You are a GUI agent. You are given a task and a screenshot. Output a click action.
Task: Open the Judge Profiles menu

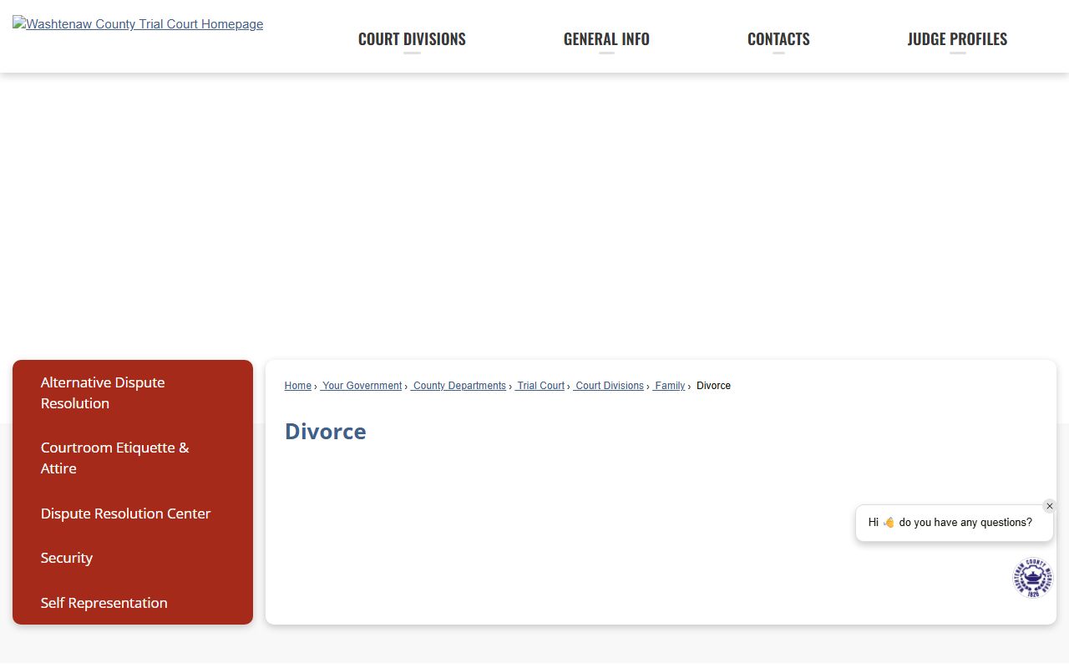pyautogui.click(x=957, y=39)
